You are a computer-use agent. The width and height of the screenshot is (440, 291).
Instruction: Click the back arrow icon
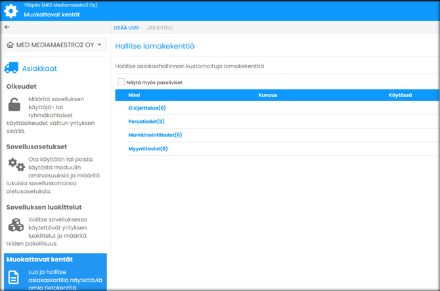[x=7, y=28]
